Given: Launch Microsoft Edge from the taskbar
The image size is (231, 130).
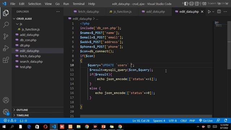Looking at the screenshot, I should 29,127.
